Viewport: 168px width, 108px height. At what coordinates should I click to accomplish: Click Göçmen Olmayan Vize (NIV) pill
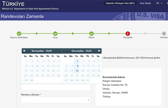tap(120, 3)
